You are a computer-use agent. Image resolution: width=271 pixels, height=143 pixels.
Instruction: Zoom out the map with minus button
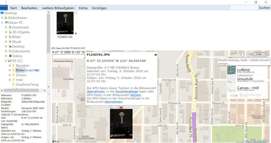[x=243, y=54]
